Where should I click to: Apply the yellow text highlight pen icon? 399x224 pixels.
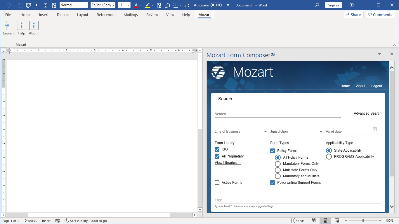tap(148, 5)
